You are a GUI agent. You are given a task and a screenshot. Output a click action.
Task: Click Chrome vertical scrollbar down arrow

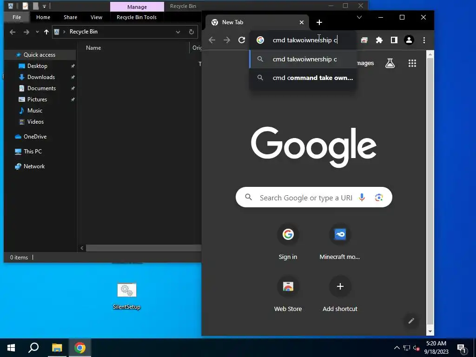tap(430, 331)
